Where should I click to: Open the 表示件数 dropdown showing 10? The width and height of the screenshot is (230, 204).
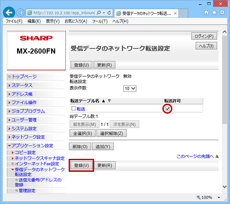coord(130,88)
